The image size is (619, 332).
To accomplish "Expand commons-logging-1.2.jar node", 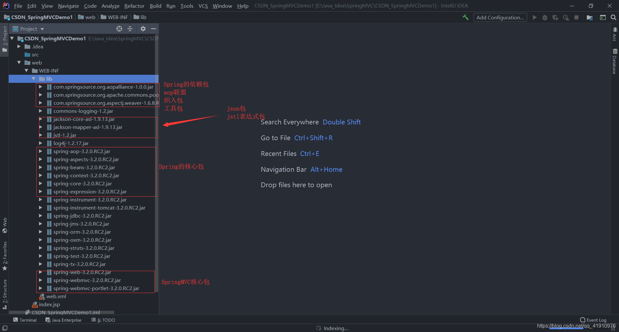I will click(x=40, y=111).
